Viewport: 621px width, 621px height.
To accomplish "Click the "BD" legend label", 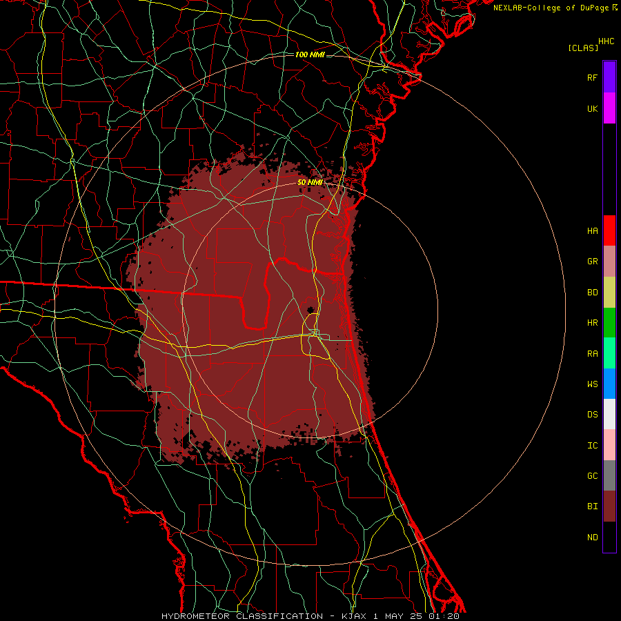I will click(592, 293).
